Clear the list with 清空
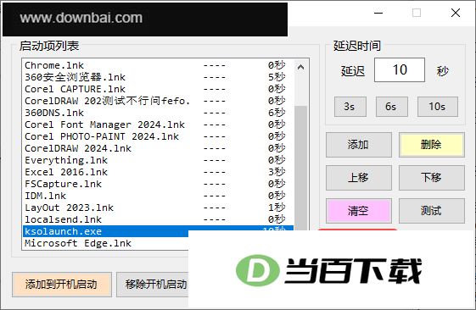This screenshot has height=310, width=476. coord(359,211)
